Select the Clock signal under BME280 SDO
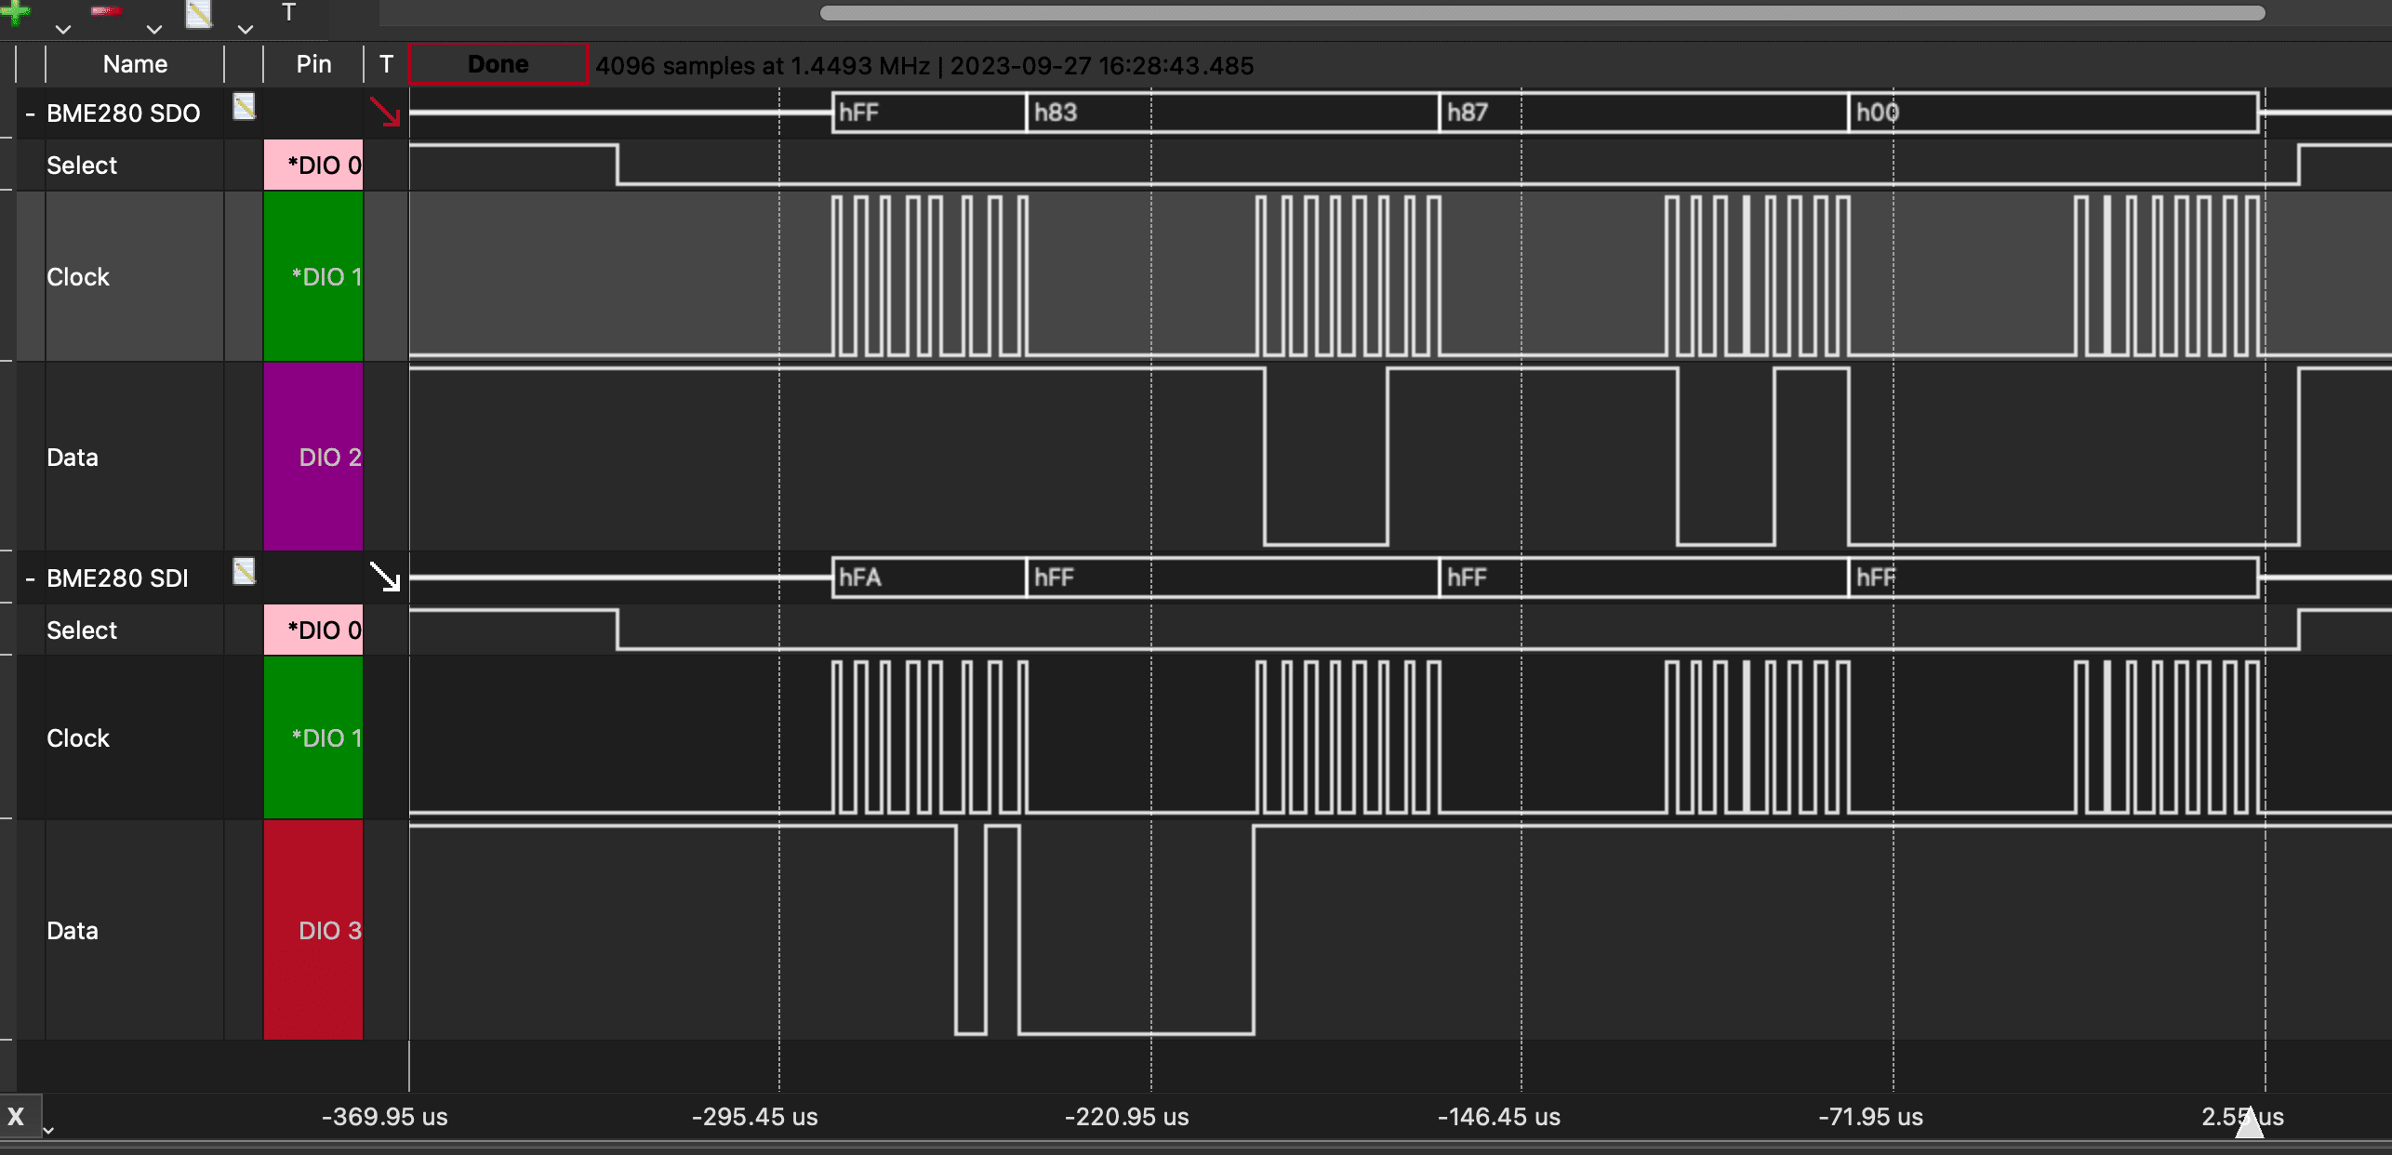The height and width of the screenshot is (1155, 2392). click(x=78, y=277)
